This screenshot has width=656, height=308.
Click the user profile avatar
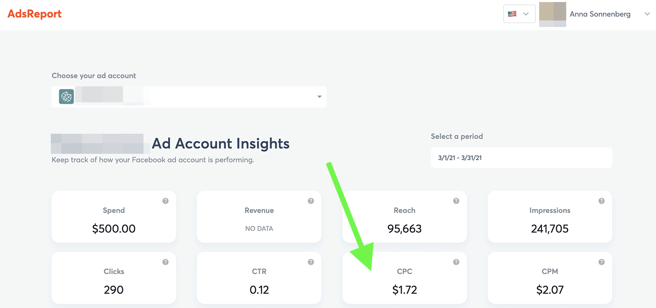pos(552,14)
